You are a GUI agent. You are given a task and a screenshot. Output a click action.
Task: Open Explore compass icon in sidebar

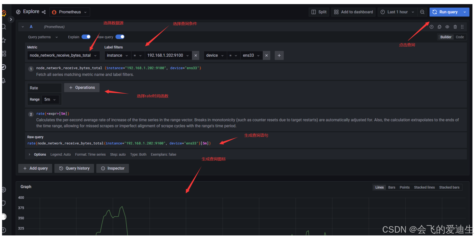click(4, 67)
